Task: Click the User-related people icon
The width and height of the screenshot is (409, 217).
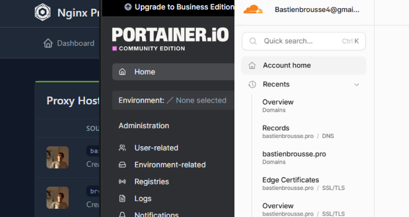Action: pyautogui.click(x=123, y=148)
